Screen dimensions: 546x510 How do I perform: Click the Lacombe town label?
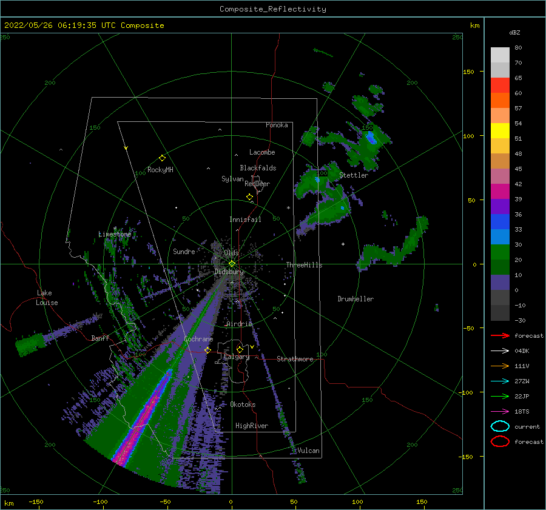coord(262,152)
